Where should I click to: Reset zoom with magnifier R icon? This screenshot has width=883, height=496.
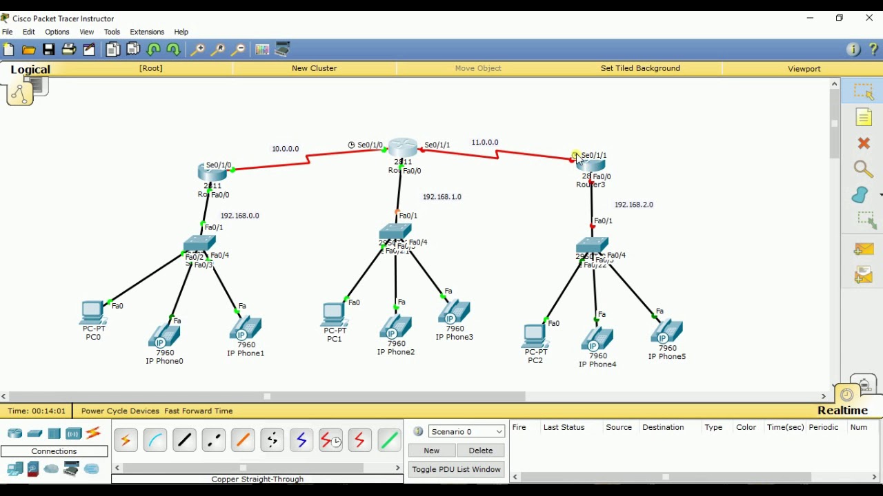pos(218,50)
